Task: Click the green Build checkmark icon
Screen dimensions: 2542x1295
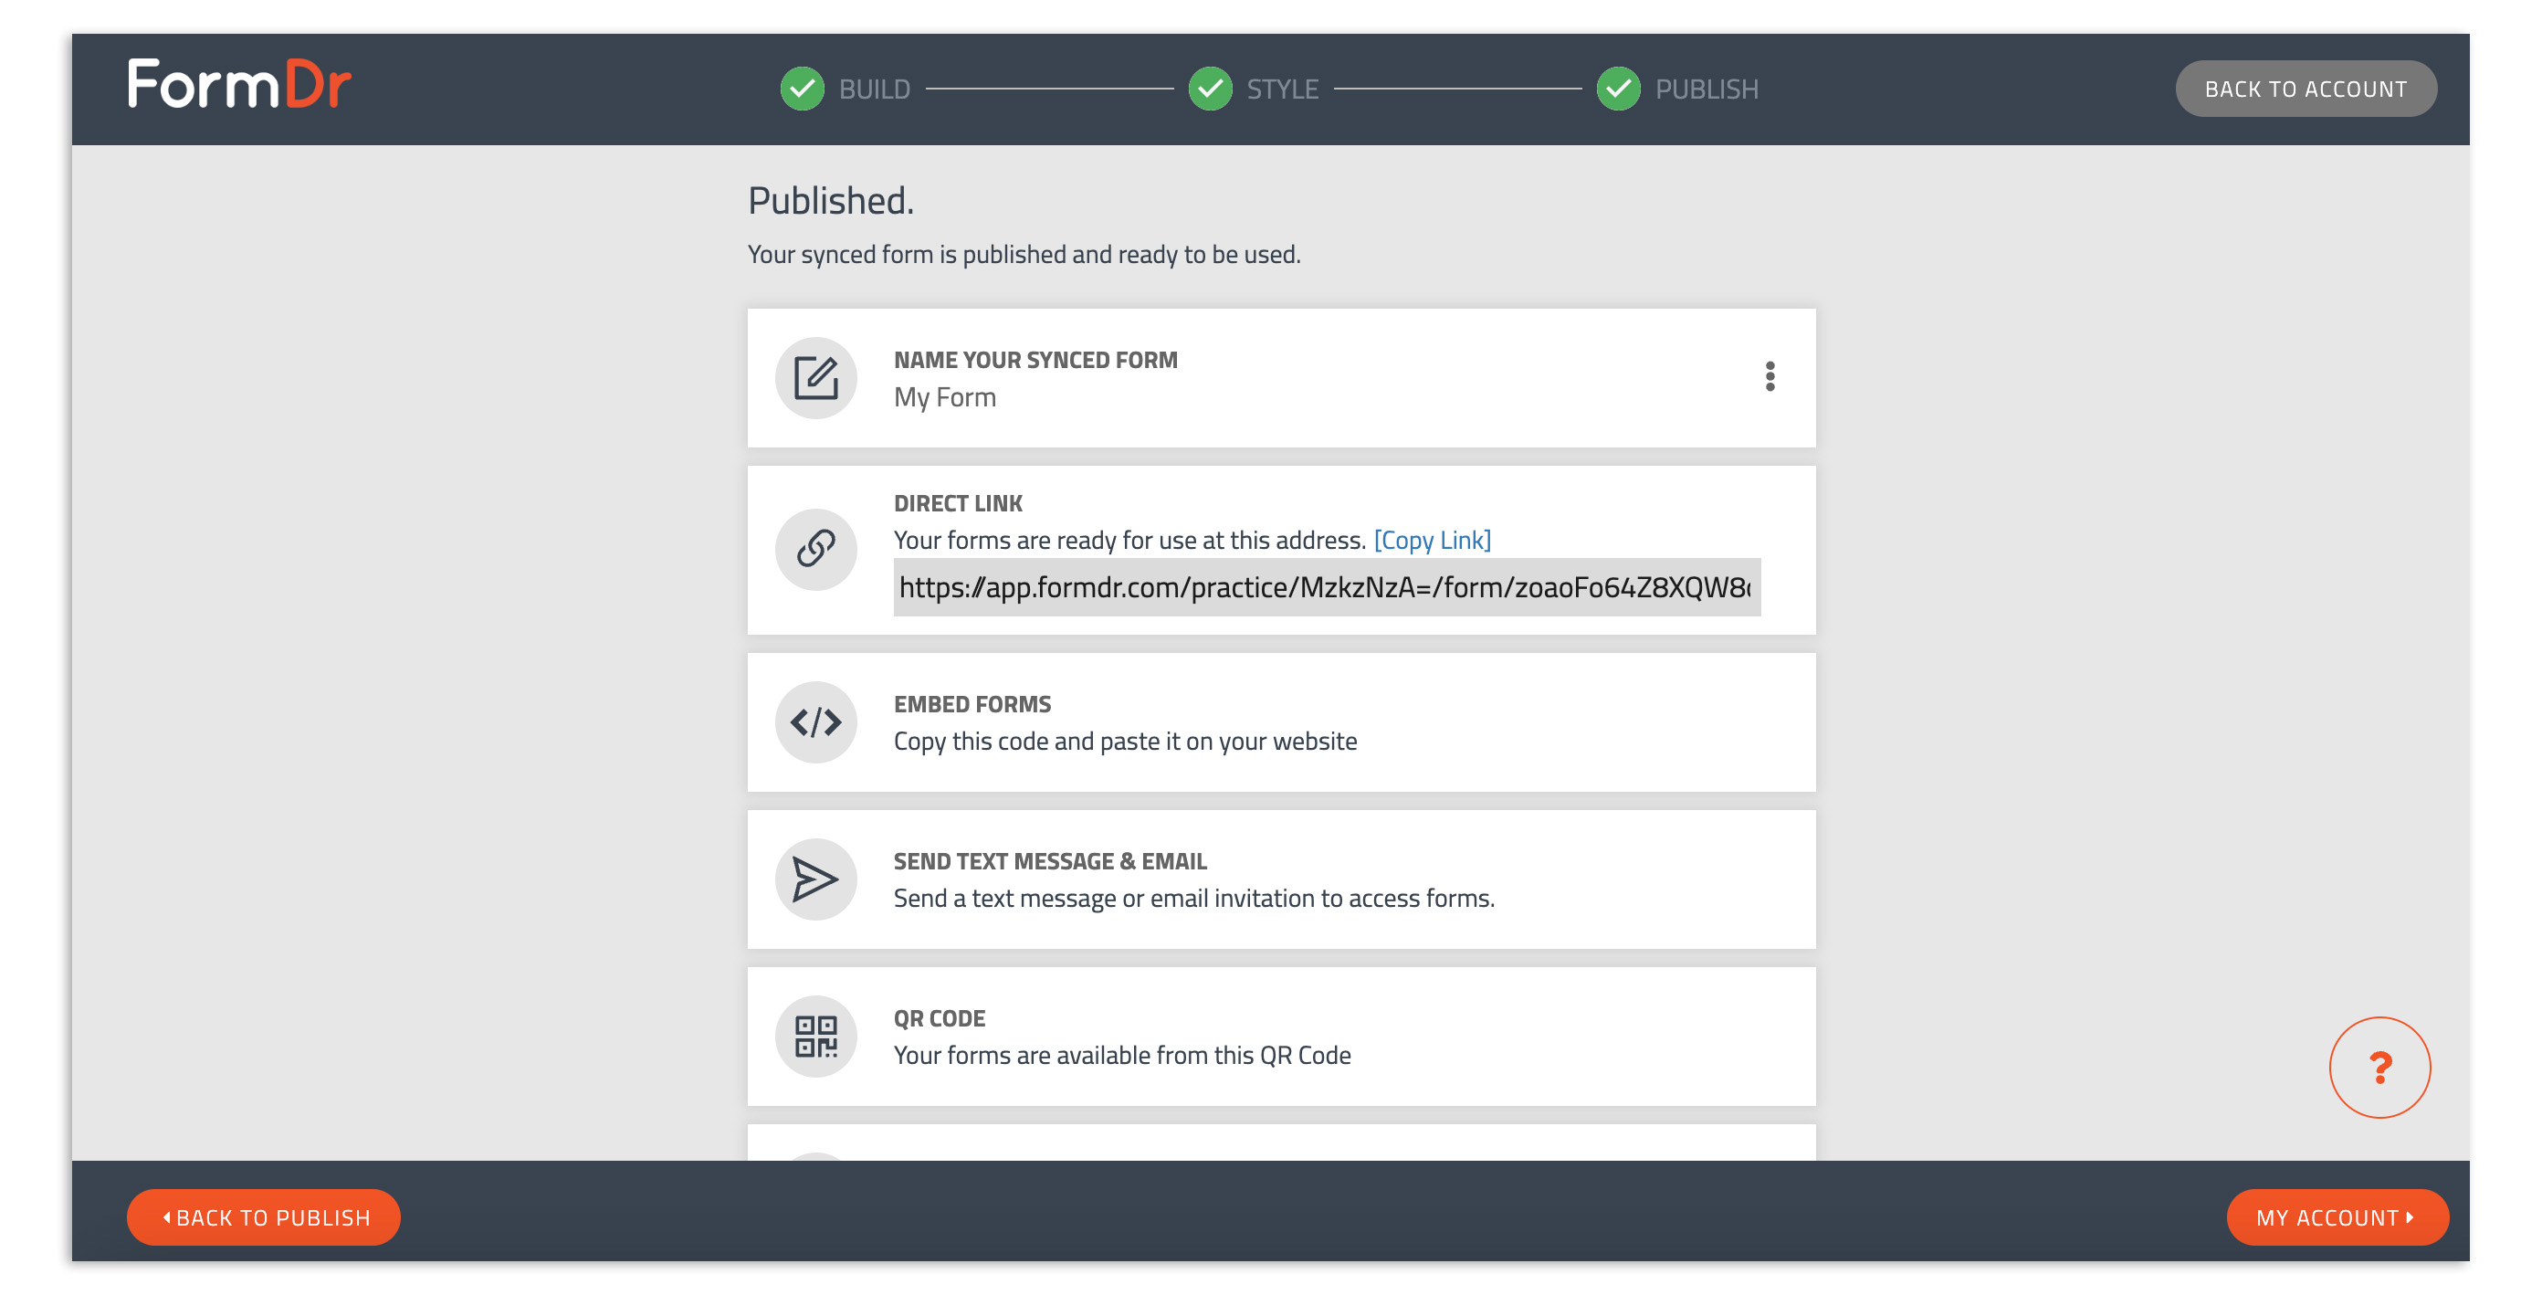Action: pos(803,88)
